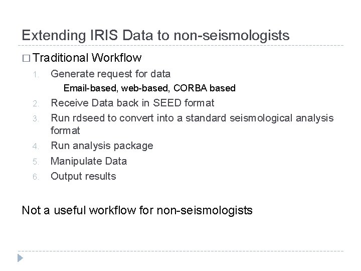Click the double-arrow icon at bottom left

pos(21,258)
